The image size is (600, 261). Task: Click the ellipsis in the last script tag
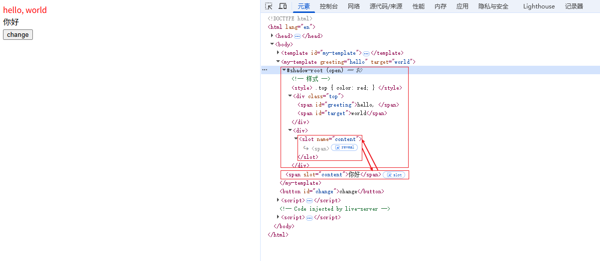pyautogui.click(x=309, y=218)
